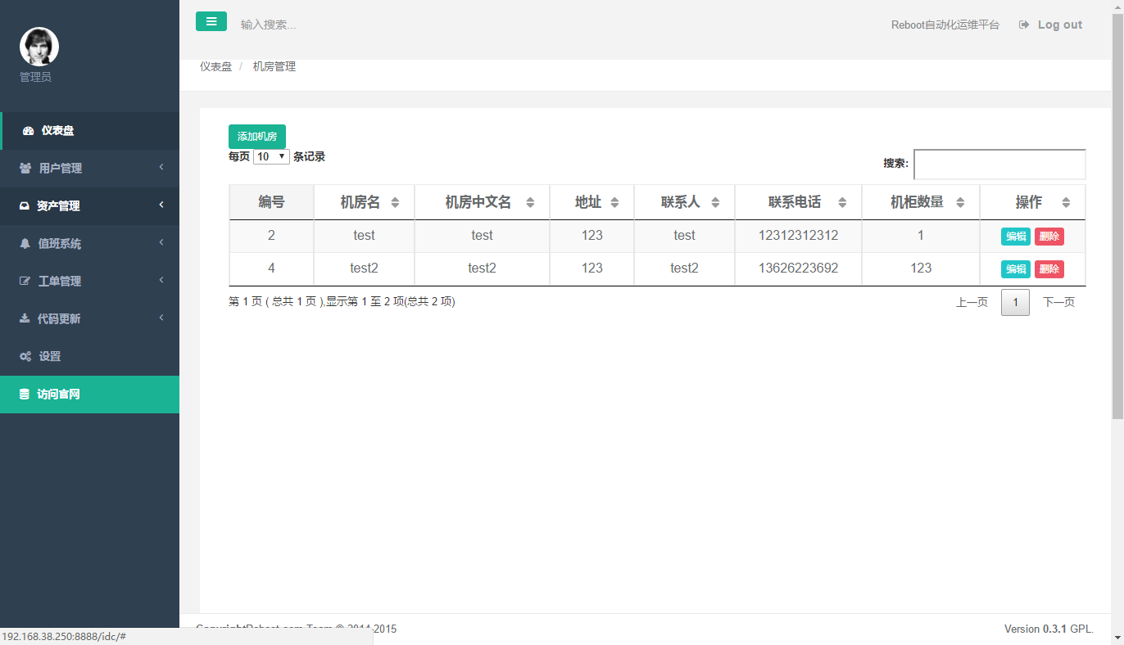Open the per-page records dropdown showing 10
Image resolution: width=1124 pixels, height=645 pixels.
click(x=270, y=156)
